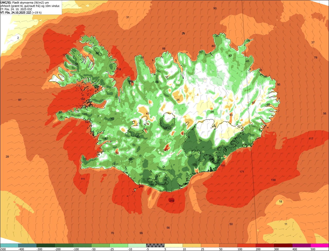Pick the yellow 10 to 25 legend swatch
The width and height of the screenshot is (329, 251).
[x=192, y=246]
